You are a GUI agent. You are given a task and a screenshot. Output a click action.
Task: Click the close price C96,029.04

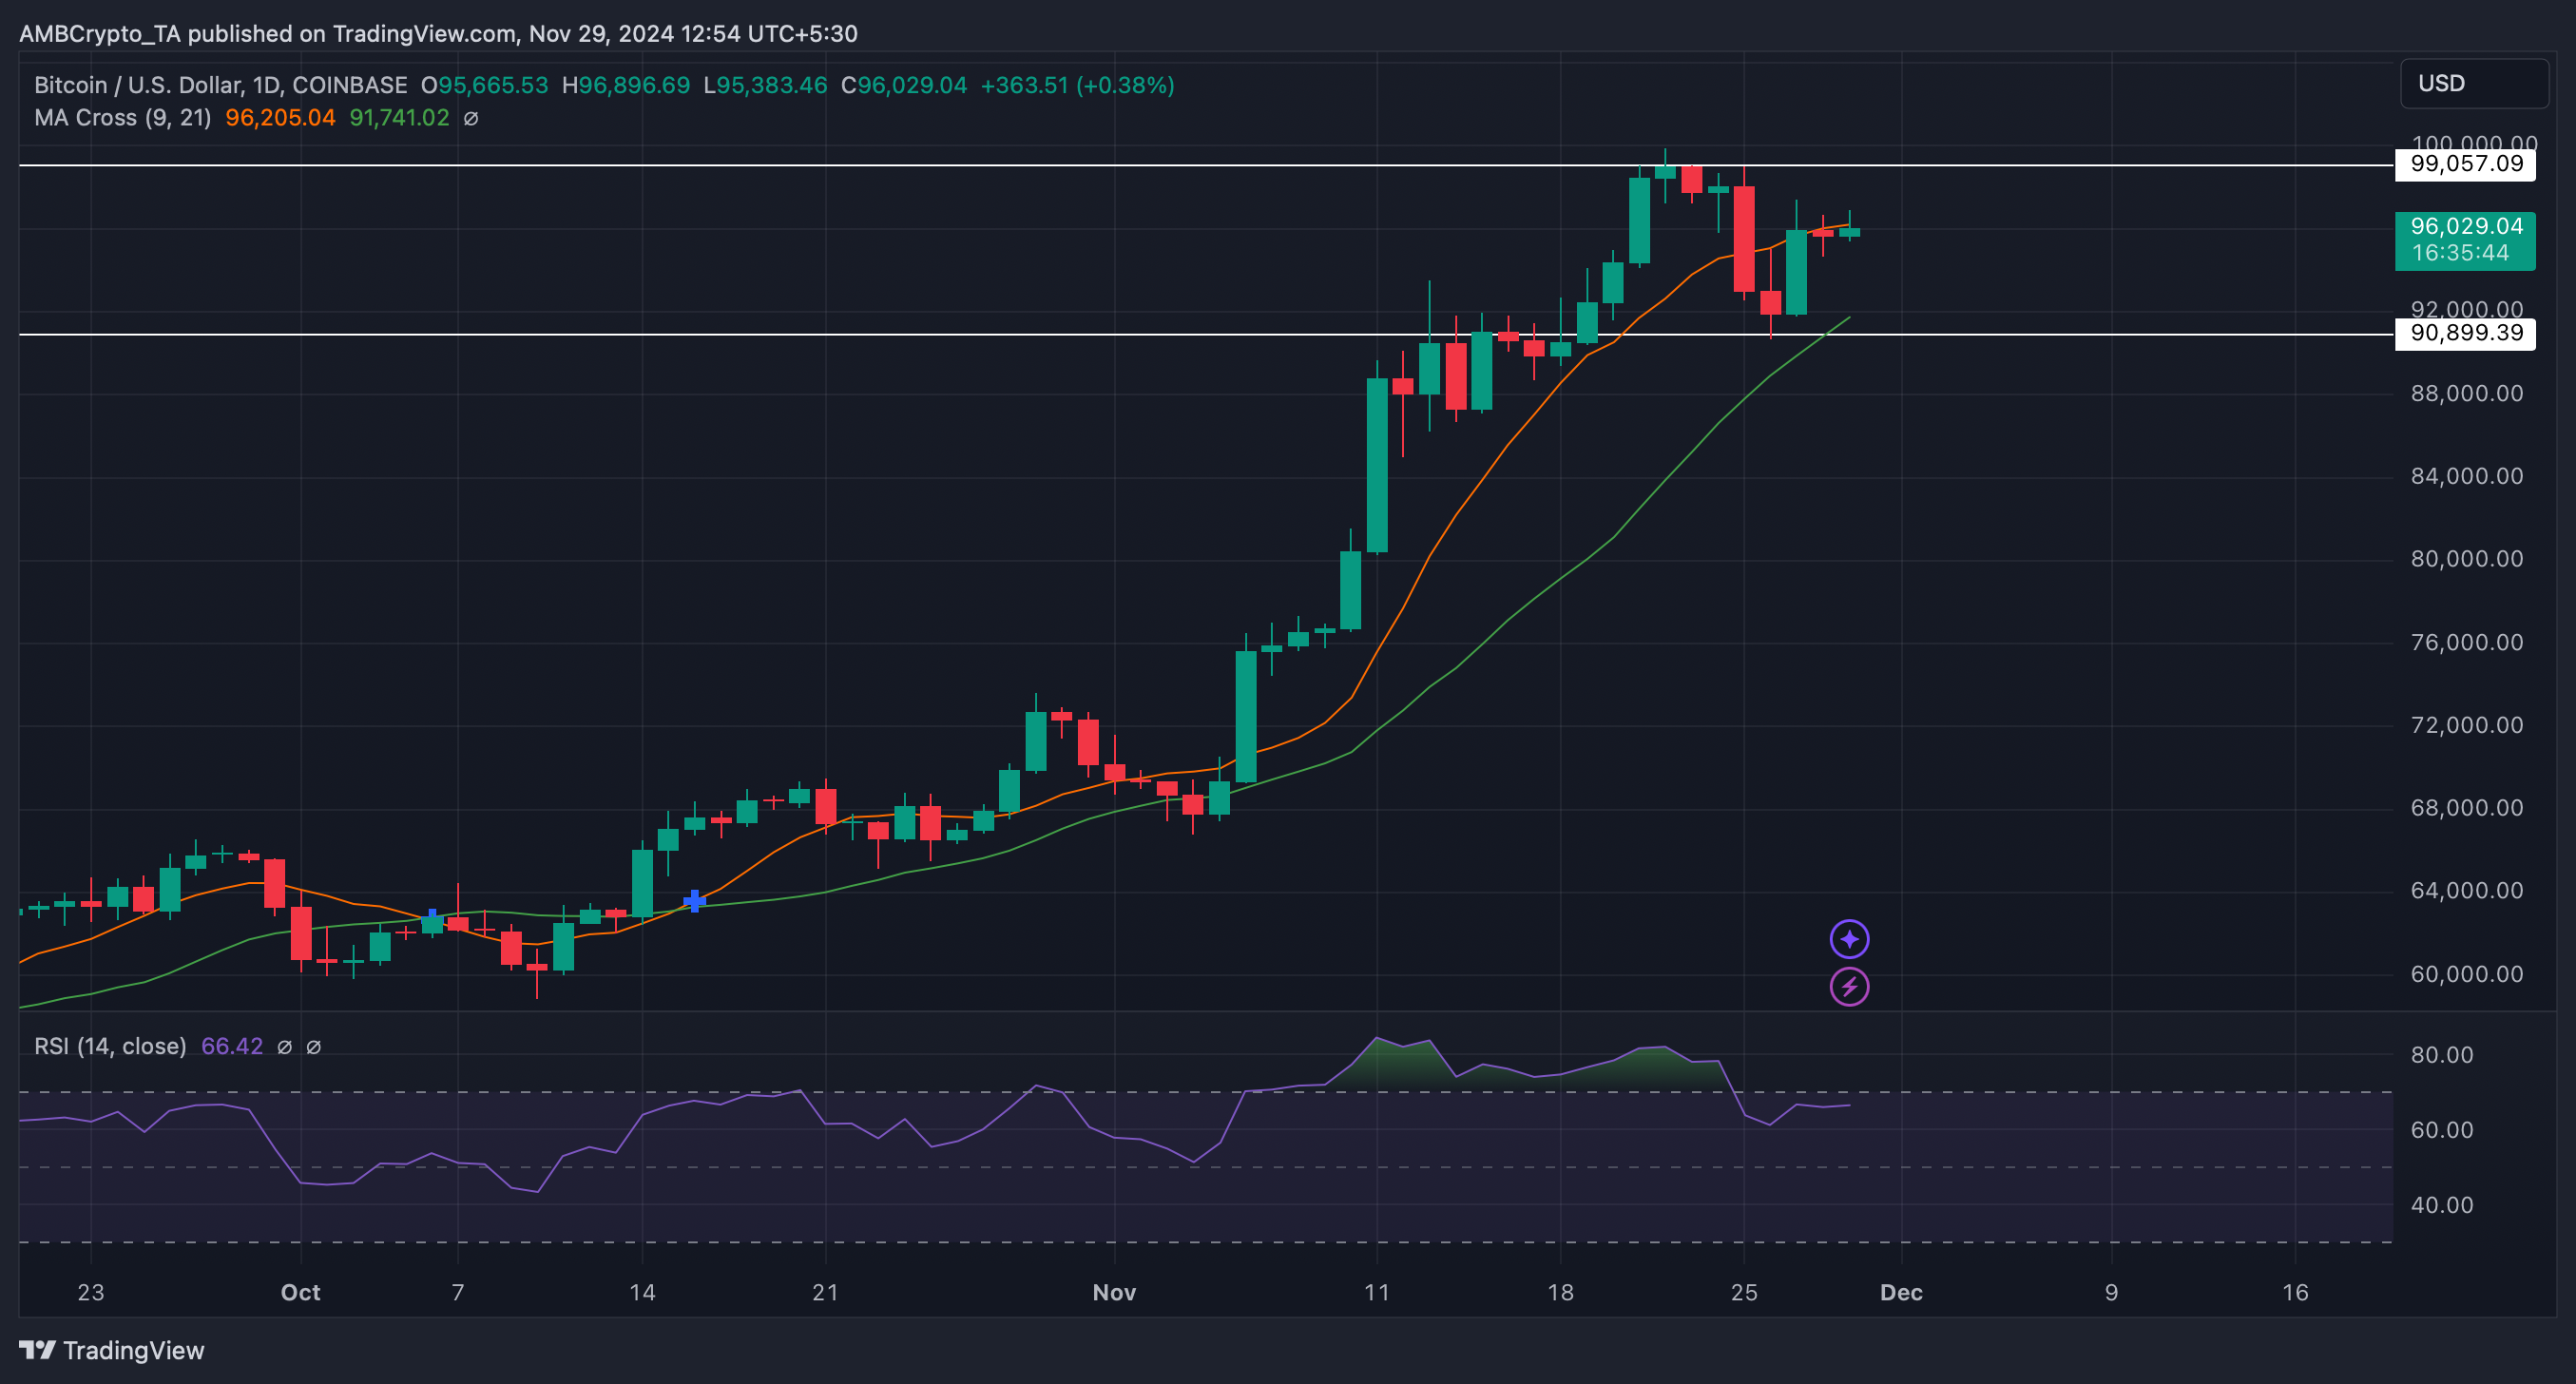pos(904,85)
